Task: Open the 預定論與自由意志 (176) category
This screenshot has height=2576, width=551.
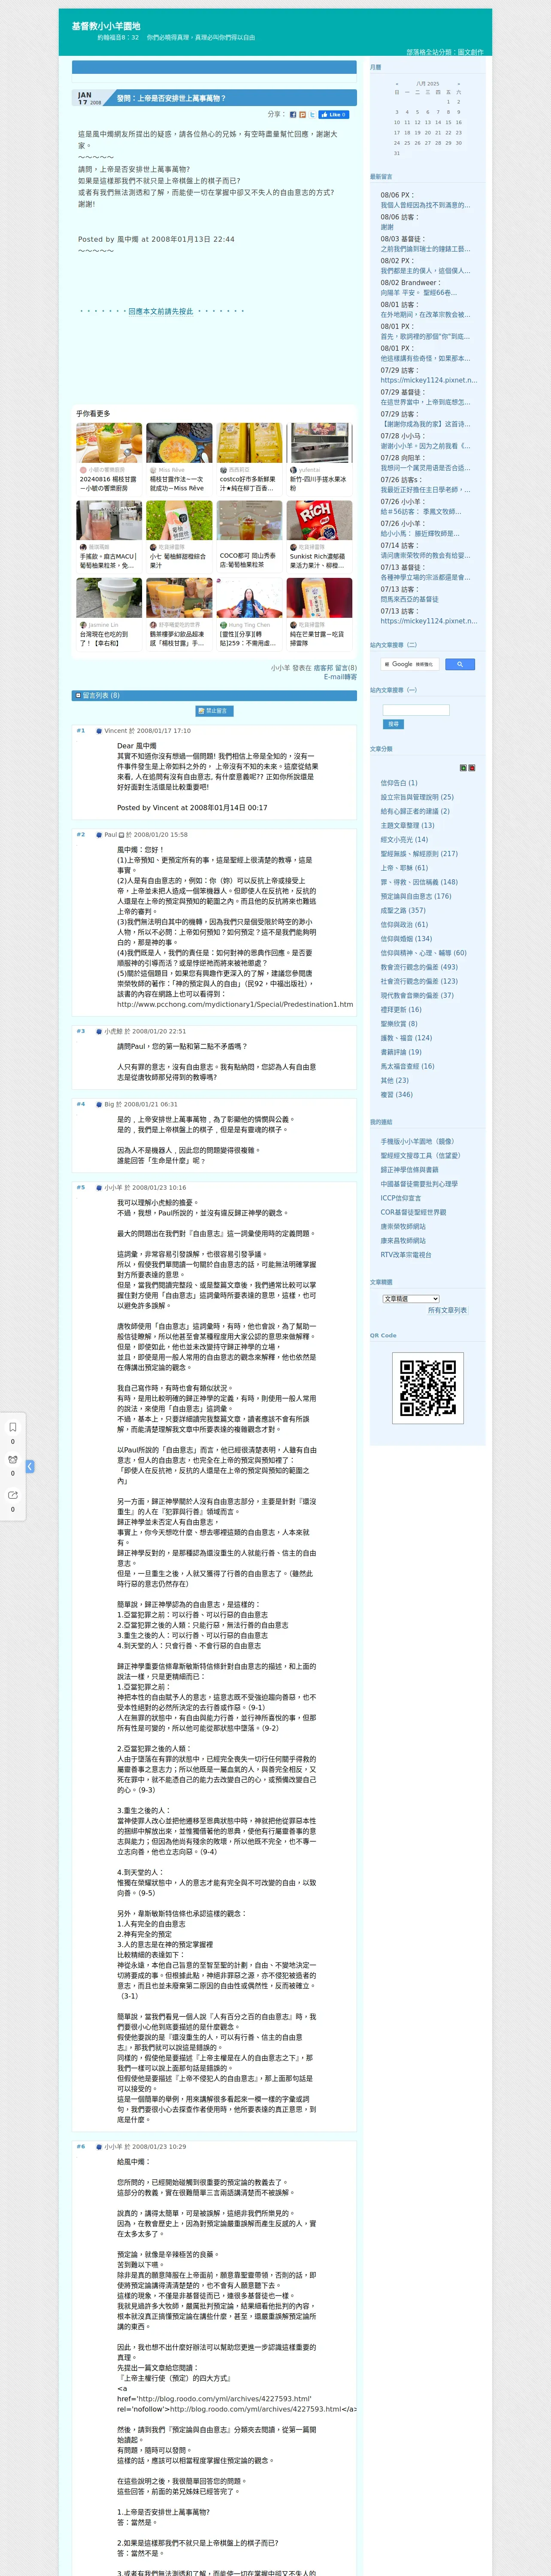Action: pyautogui.click(x=415, y=896)
